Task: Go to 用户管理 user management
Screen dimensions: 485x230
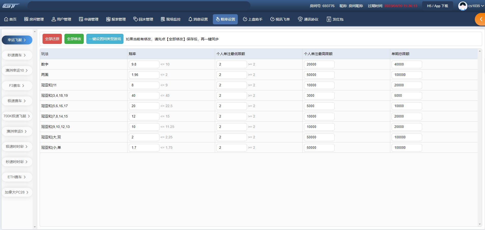Action: click(x=61, y=19)
